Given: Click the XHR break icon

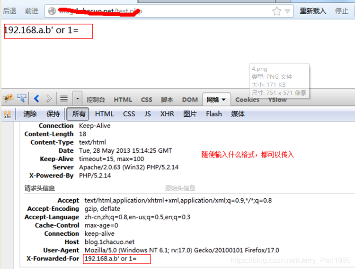Looking at the screenshot, I should (8, 114).
